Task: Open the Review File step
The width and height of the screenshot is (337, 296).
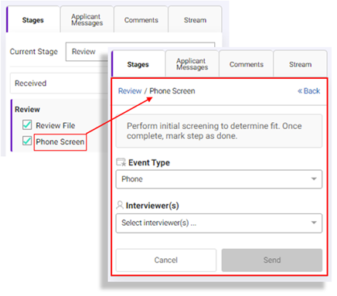Action: (x=56, y=125)
